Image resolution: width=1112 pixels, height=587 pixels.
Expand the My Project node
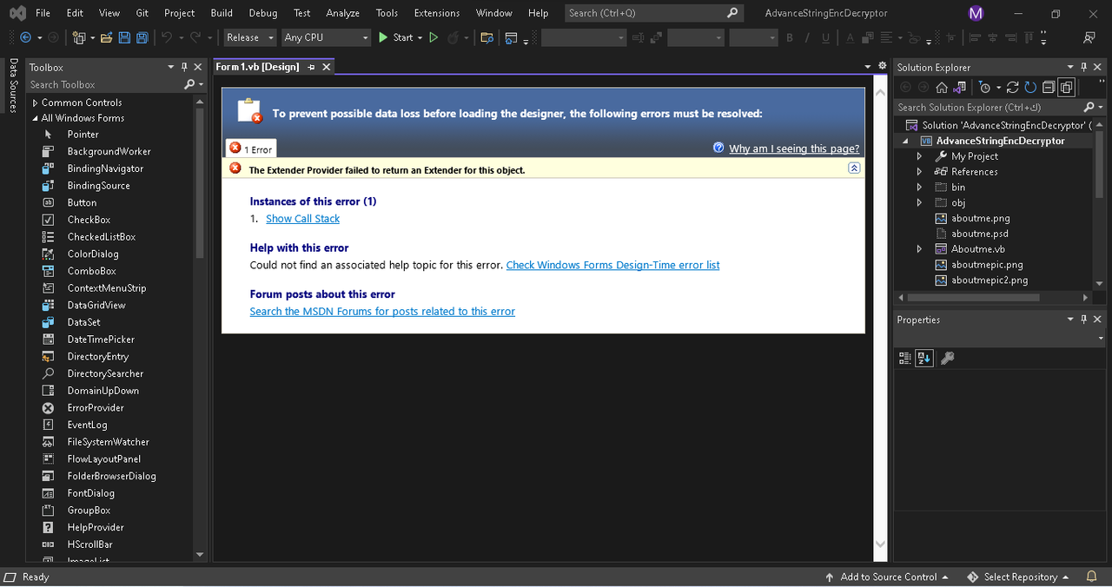[919, 156]
